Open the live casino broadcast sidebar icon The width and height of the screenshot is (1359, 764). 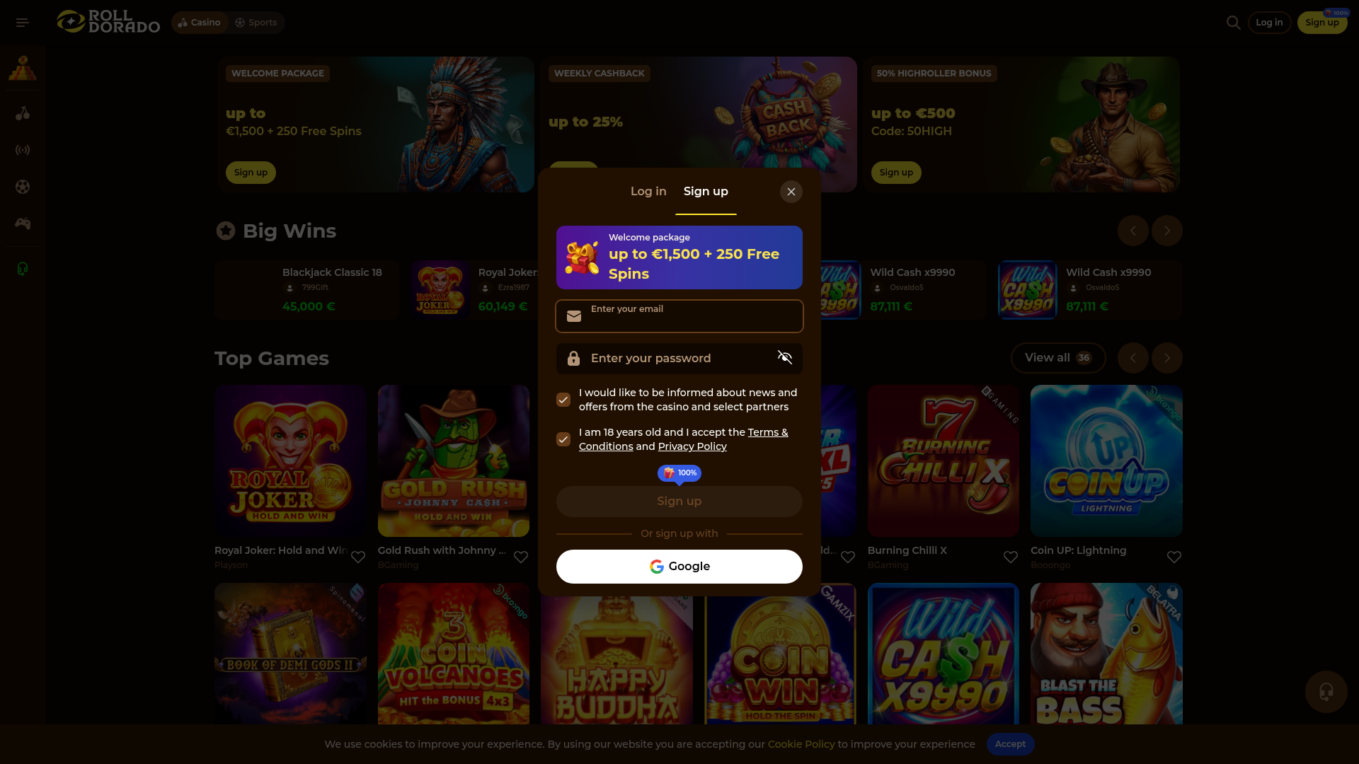click(23, 150)
